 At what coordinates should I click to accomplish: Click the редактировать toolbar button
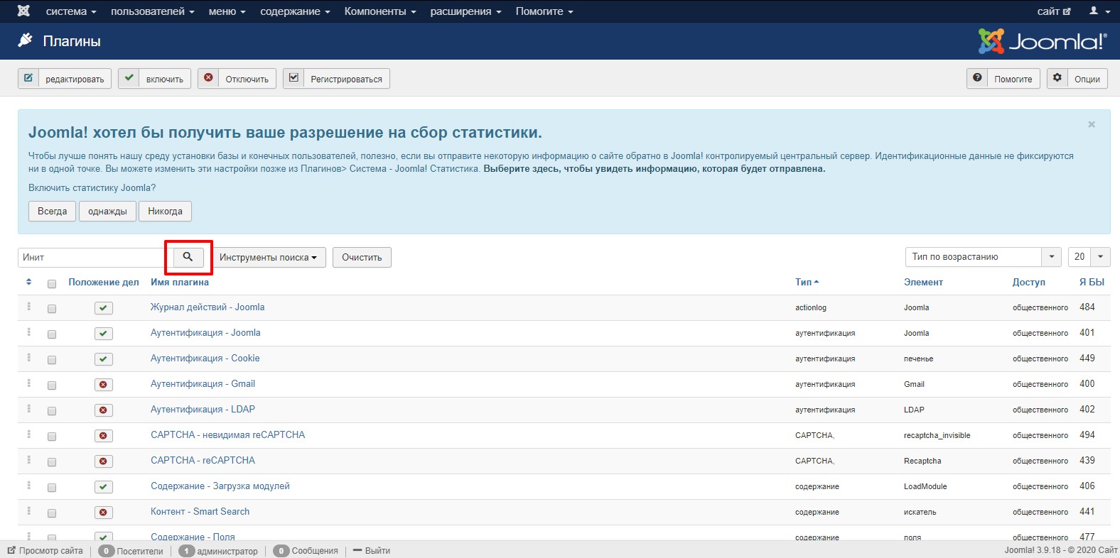65,78
